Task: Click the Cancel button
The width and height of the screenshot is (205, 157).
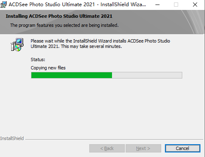Action: (x=183, y=148)
